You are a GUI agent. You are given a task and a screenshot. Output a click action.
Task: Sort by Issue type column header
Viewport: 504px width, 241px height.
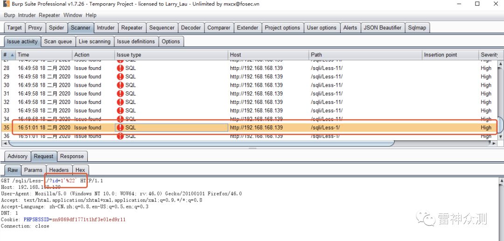pos(171,55)
